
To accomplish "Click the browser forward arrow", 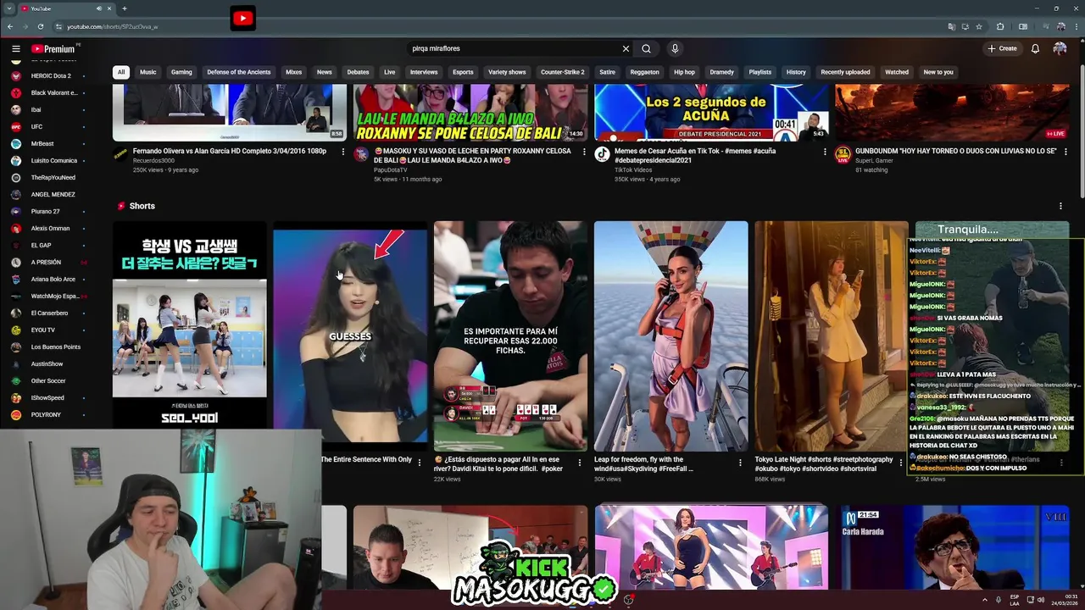I will click(x=25, y=26).
